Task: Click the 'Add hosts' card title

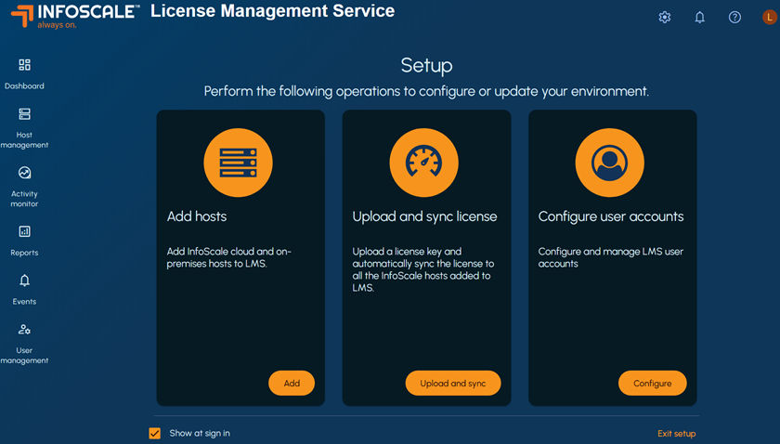Action: 197,216
